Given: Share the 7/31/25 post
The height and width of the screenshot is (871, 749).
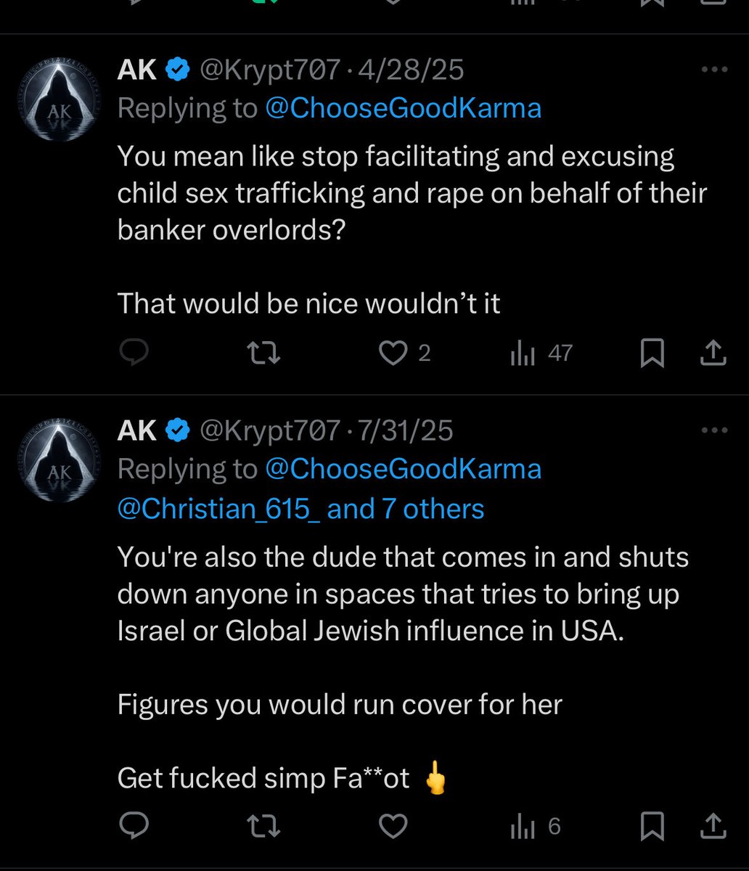Looking at the screenshot, I should 713,825.
